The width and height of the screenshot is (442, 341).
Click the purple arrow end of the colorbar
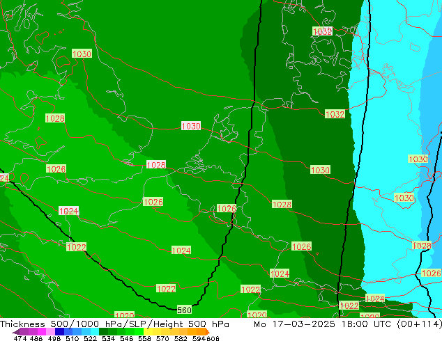(x=15, y=332)
